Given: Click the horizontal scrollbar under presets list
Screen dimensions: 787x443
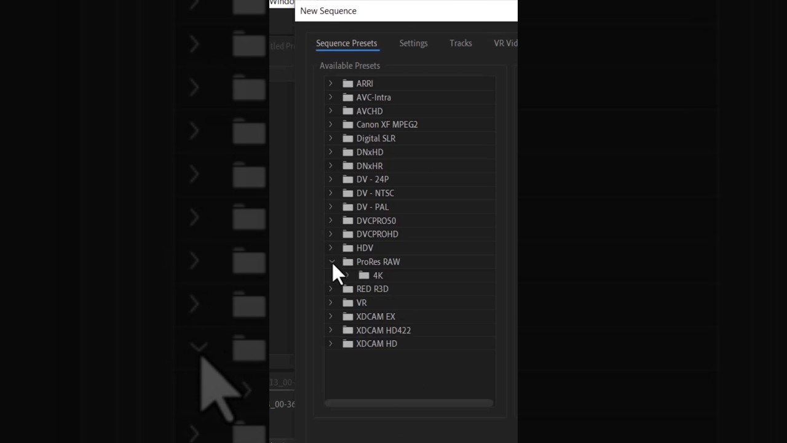Looking at the screenshot, I should (x=409, y=403).
